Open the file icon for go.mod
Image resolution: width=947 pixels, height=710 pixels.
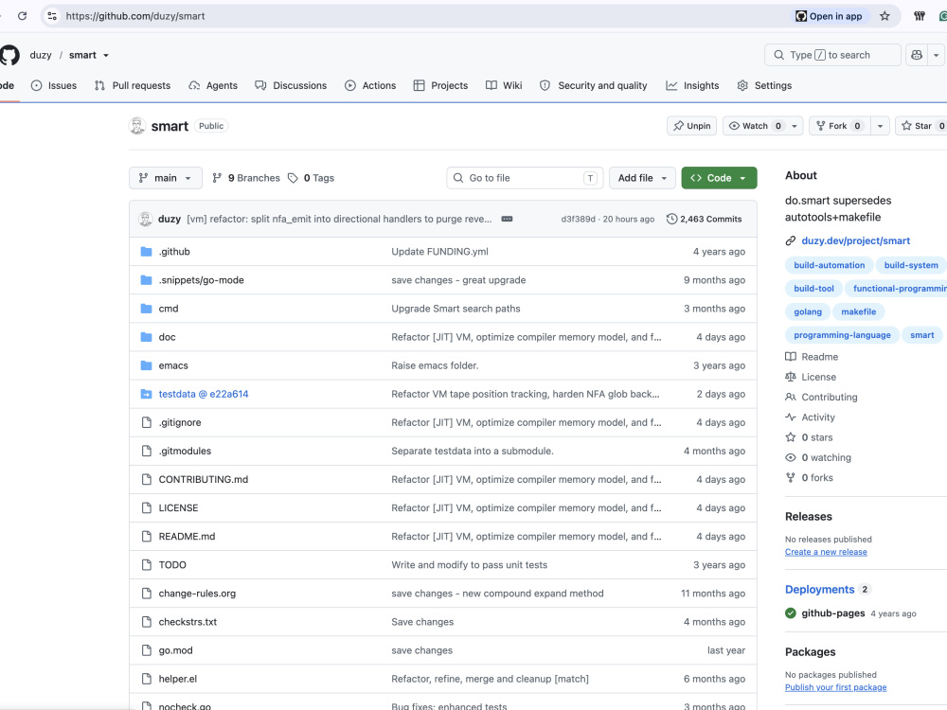click(x=146, y=650)
